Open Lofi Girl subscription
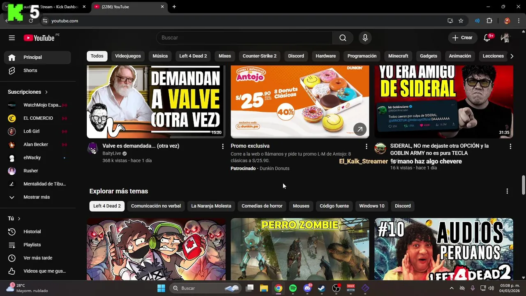The image size is (526, 296). click(x=37, y=131)
